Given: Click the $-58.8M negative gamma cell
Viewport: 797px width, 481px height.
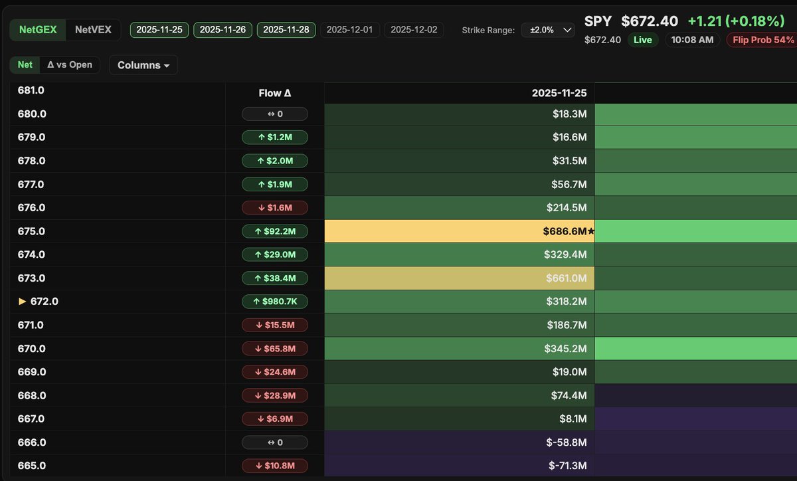Looking at the screenshot, I should tap(460, 442).
